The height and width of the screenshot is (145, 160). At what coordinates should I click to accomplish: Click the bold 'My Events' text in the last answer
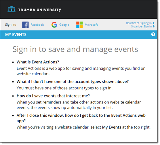(112, 127)
